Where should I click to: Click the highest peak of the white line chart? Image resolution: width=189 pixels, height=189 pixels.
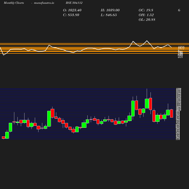coord(147,40)
